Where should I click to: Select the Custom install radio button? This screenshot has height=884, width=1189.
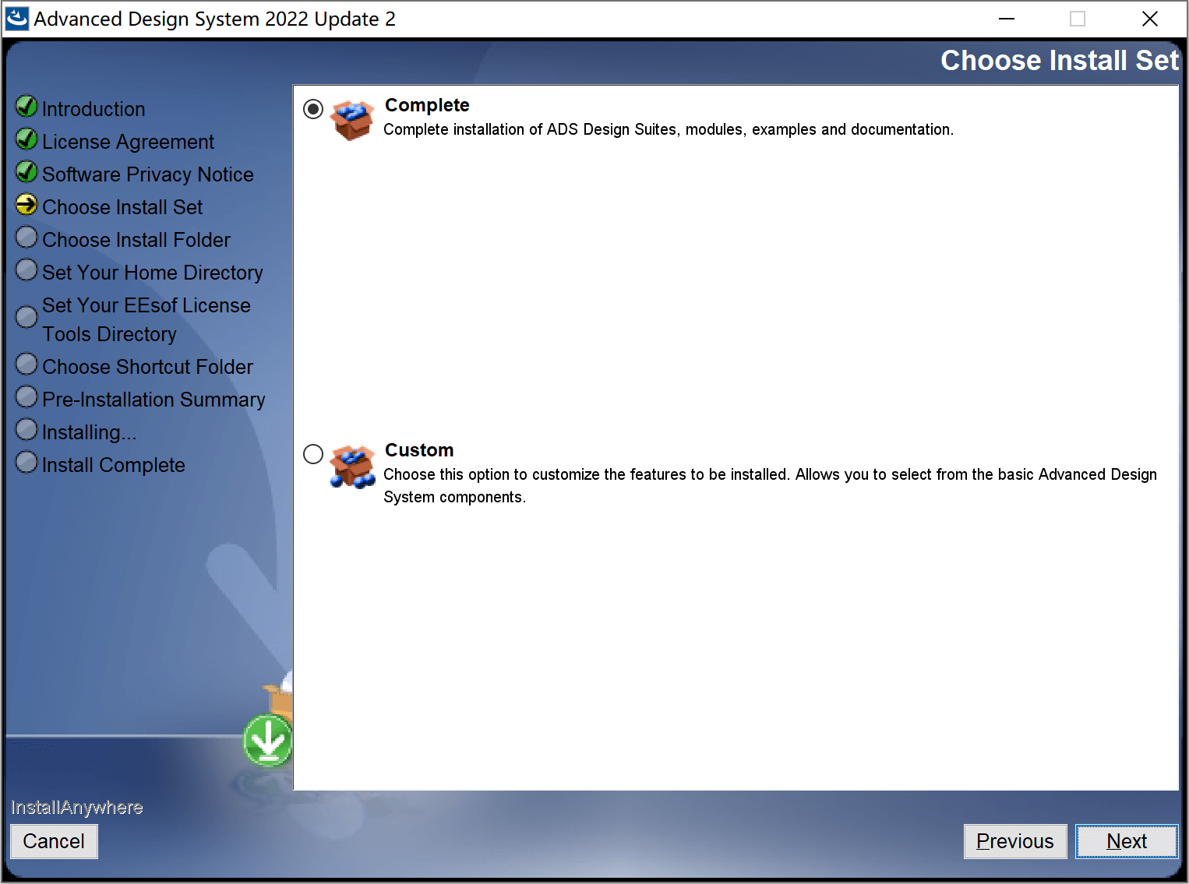pyautogui.click(x=313, y=454)
